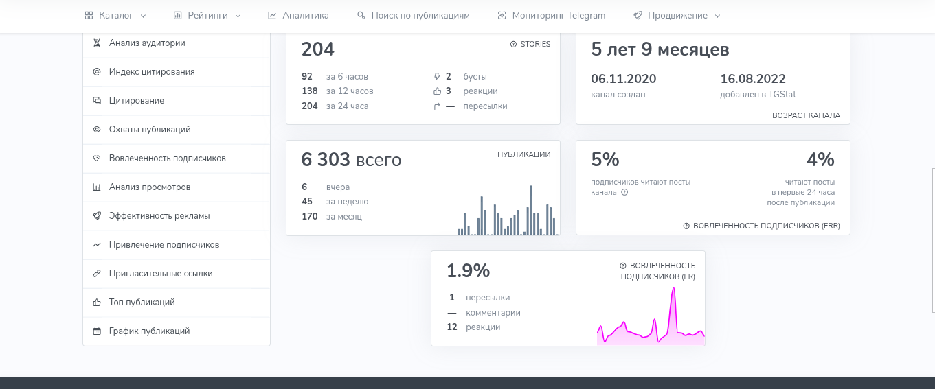The height and width of the screenshot is (389, 935).
Task: Click the publications bar chart
Action: click(507, 210)
